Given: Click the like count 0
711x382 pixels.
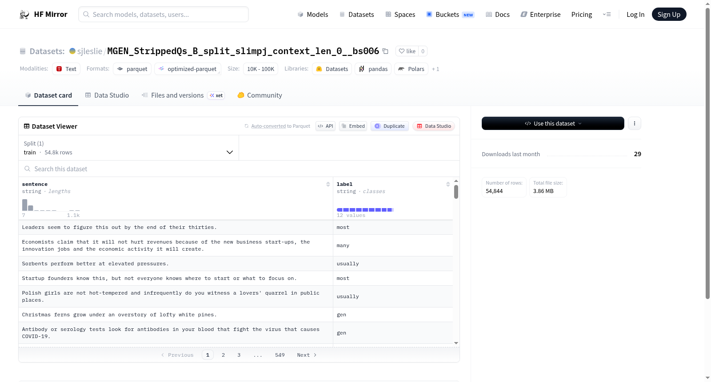Looking at the screenshot, I should click(423, 51).
